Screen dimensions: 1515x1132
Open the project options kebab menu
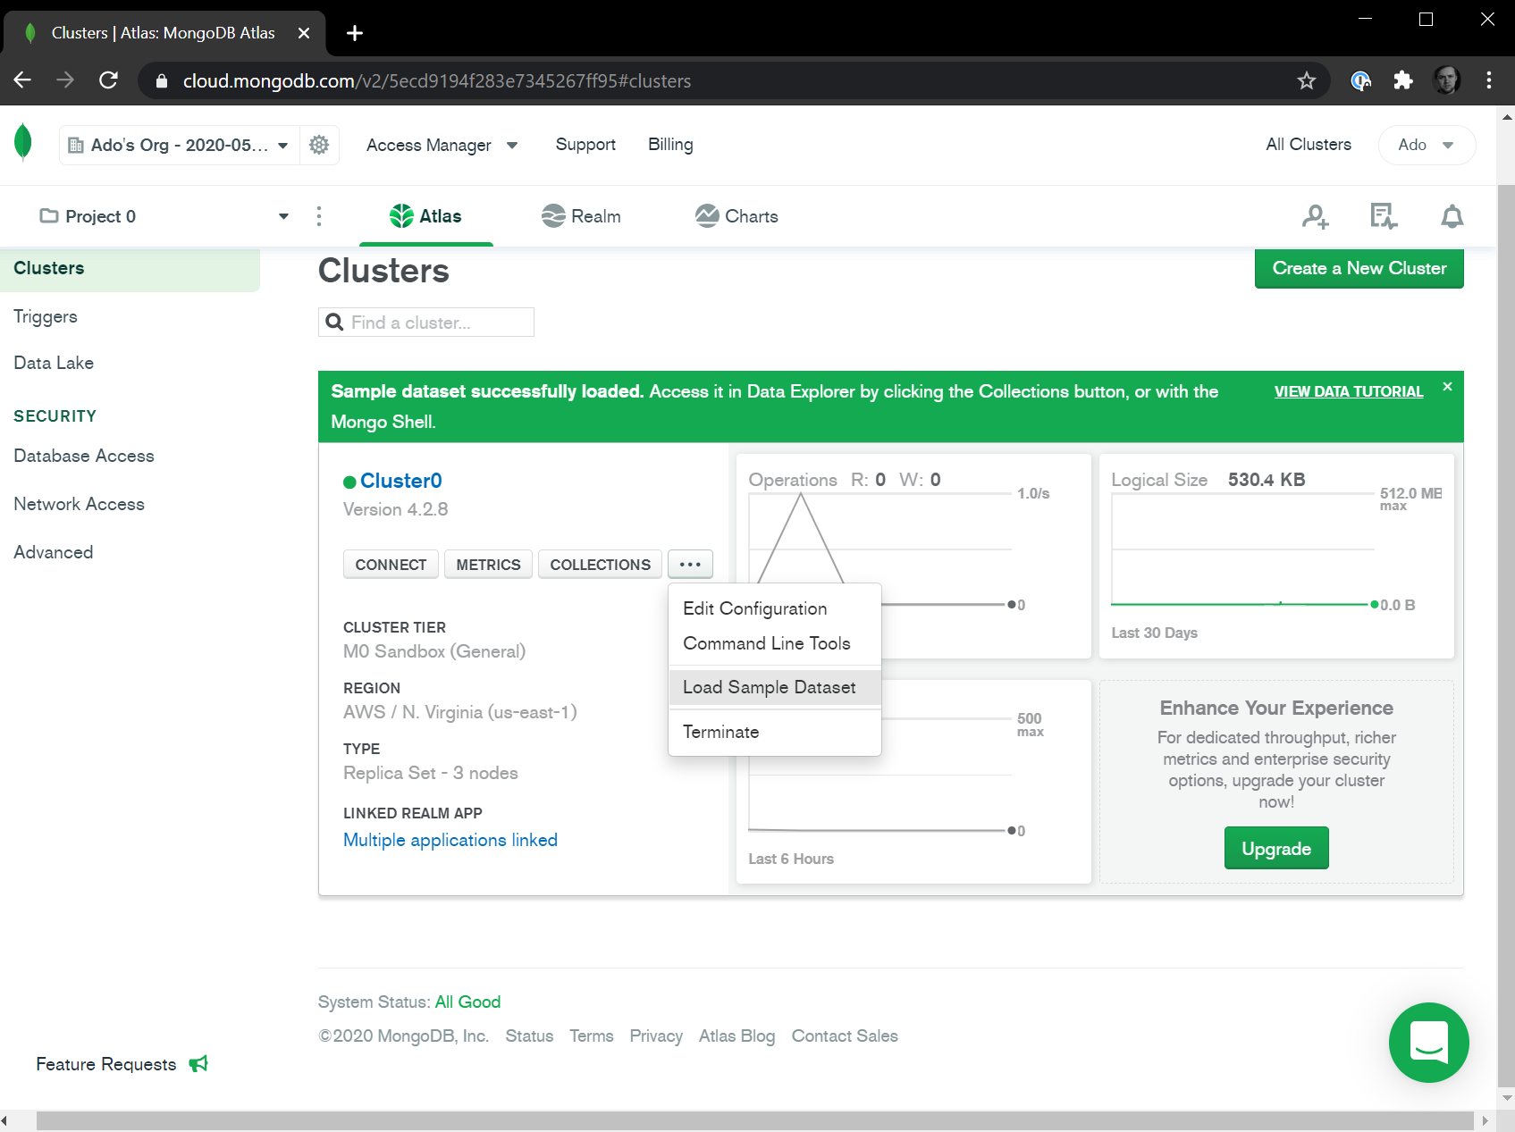319,216
